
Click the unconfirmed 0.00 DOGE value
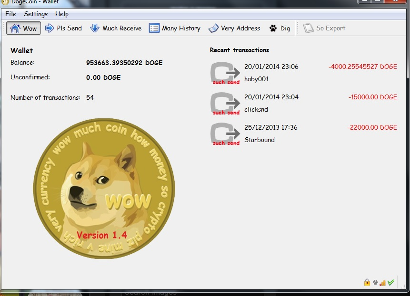(x=103, y=77)
